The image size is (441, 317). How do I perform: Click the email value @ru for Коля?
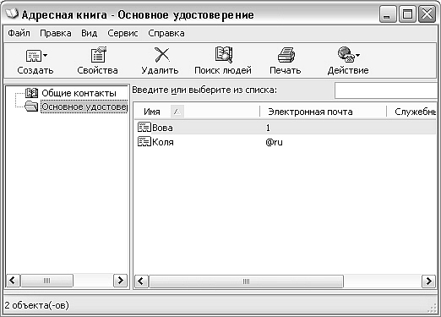274,142
